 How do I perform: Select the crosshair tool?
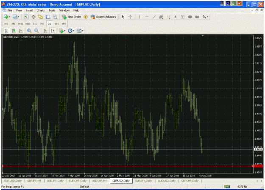click(130, 17)
